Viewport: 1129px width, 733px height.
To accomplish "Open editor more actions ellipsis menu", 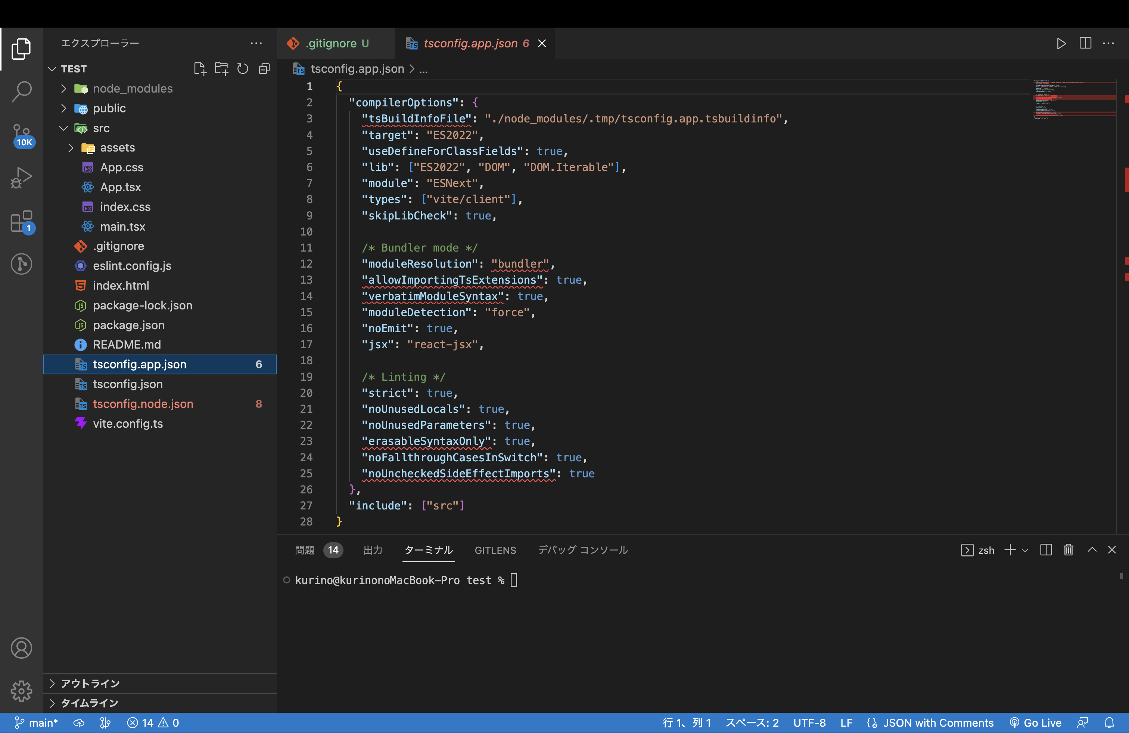I will (1108, 43).
